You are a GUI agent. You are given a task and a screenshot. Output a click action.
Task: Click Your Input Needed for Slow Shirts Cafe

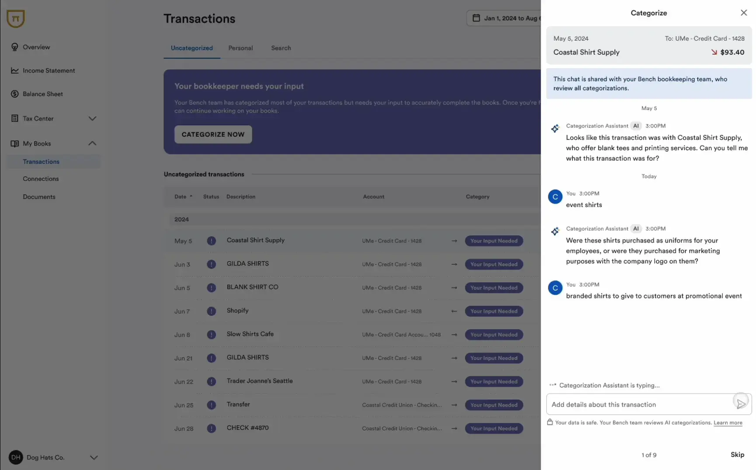click(x=494, y=335)
